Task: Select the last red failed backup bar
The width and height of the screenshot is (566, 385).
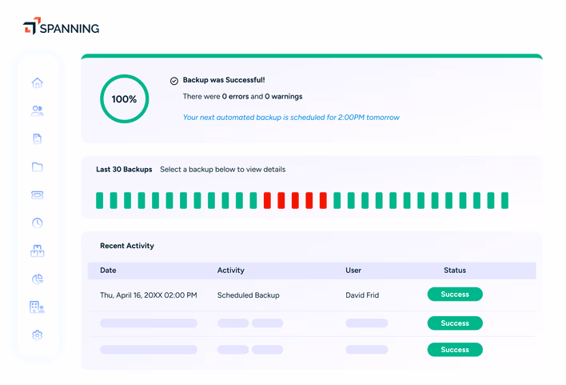Action: (323, 201)
